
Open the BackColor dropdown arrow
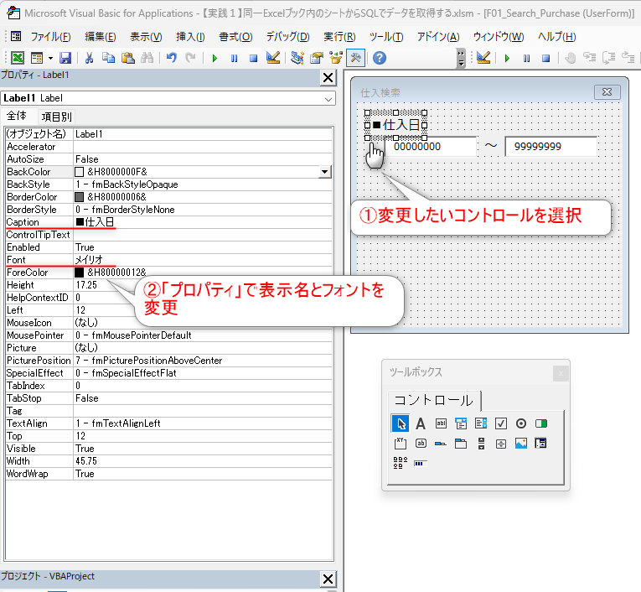[324, 172]
